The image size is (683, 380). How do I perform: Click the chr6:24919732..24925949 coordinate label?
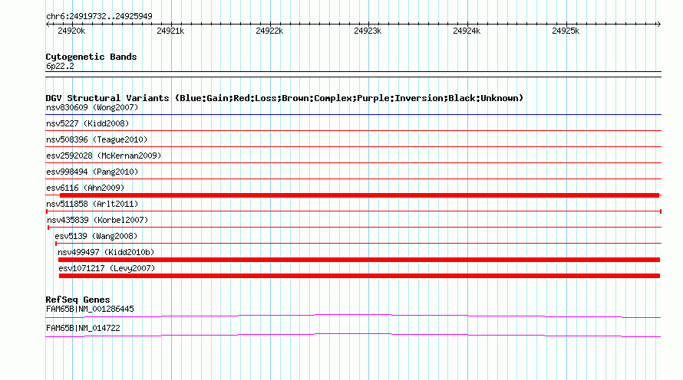coord(99,16)
